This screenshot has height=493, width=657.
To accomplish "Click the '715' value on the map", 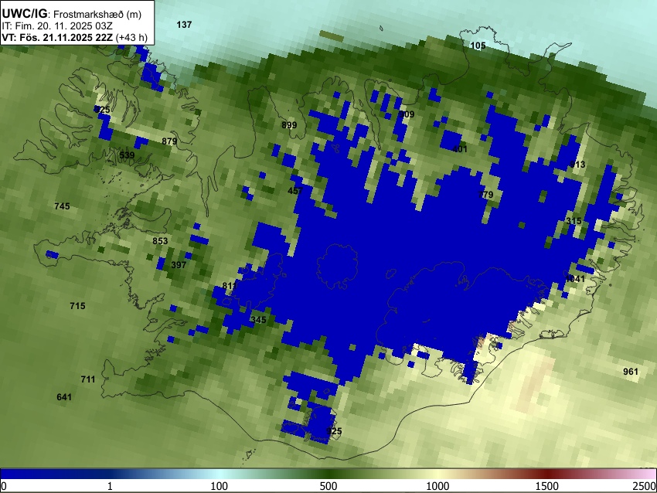I will 77,306.
